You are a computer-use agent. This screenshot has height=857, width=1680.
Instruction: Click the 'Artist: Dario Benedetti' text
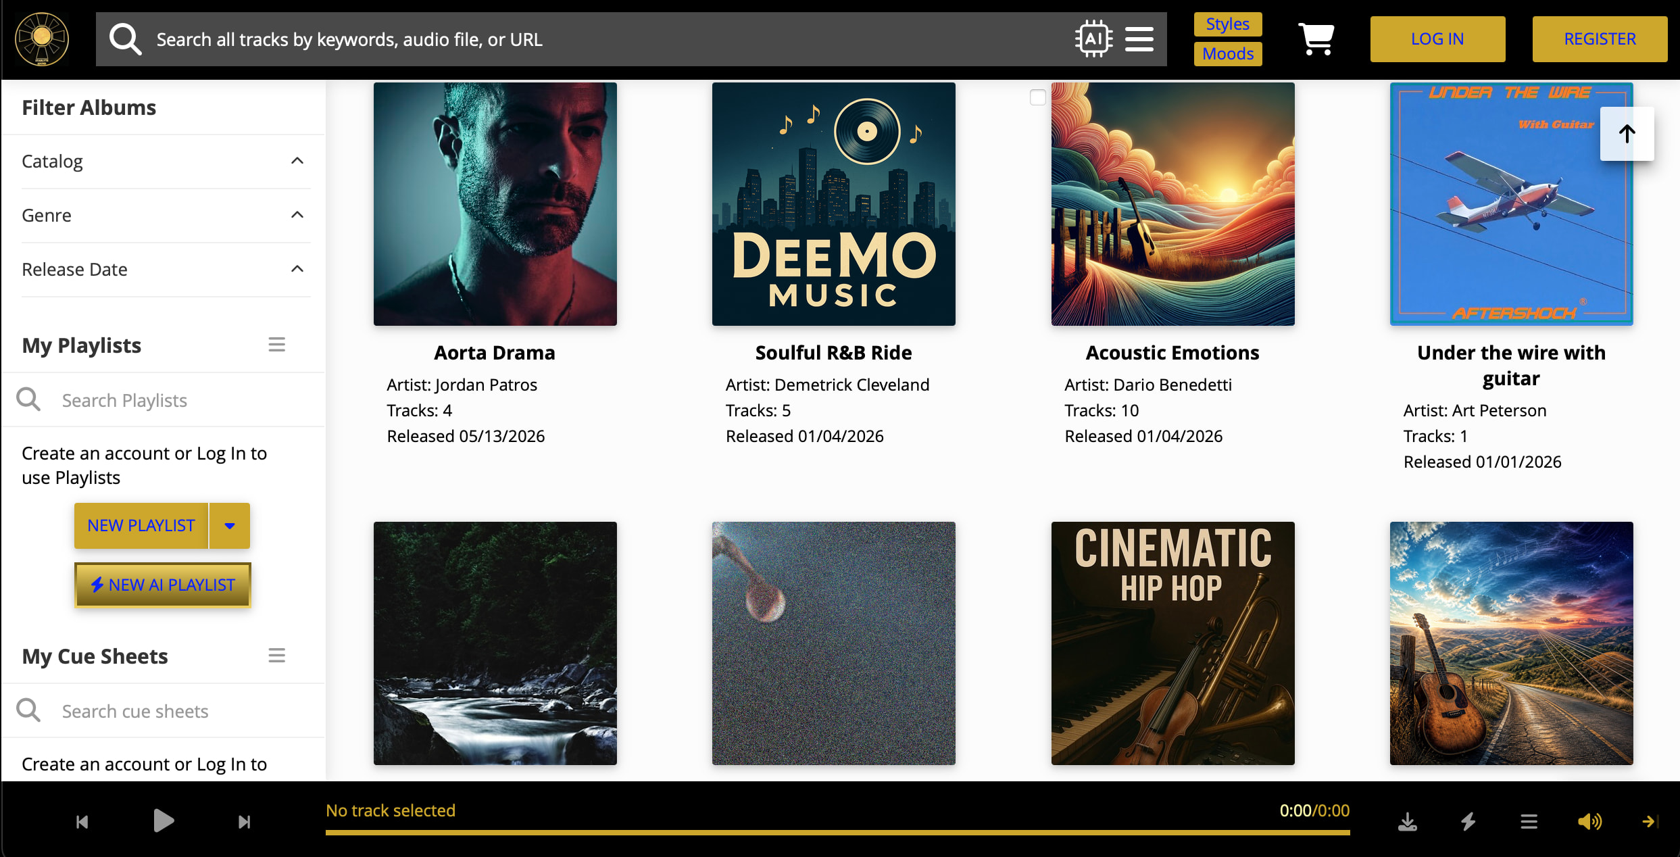pos(1148,385)
